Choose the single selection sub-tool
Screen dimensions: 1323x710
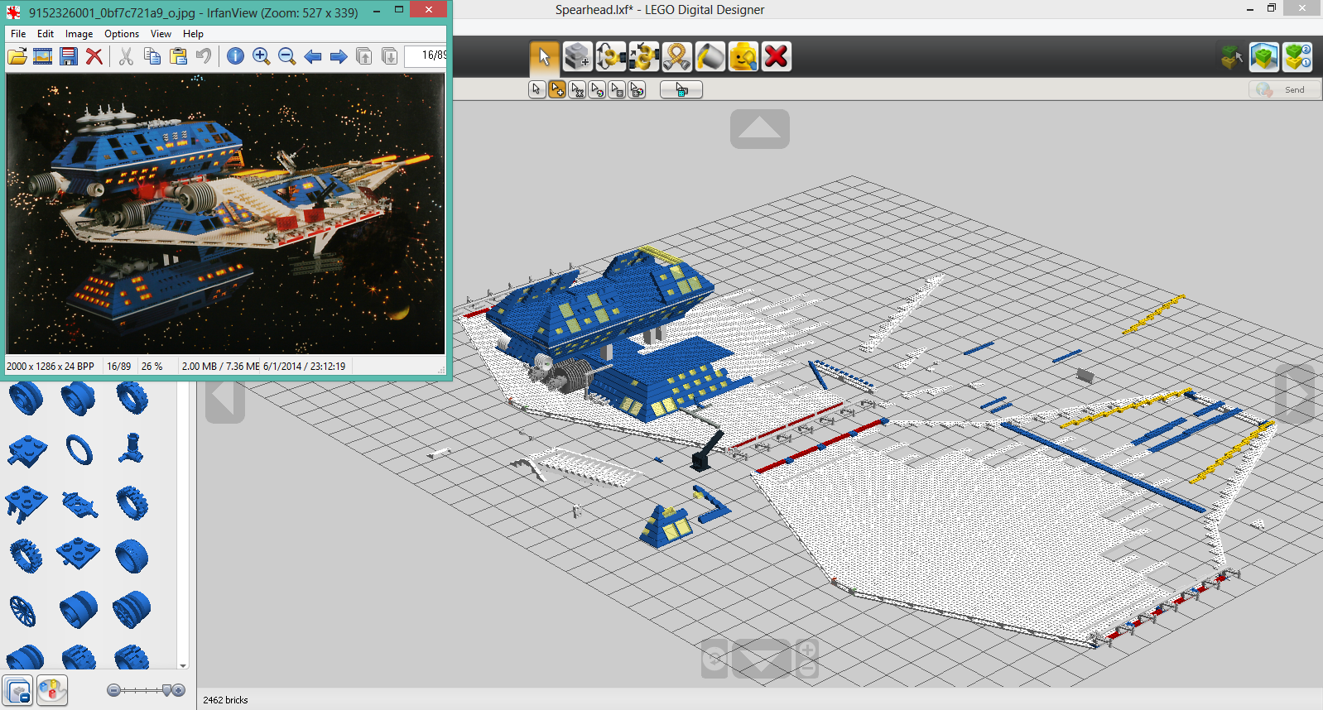point(537,89)
